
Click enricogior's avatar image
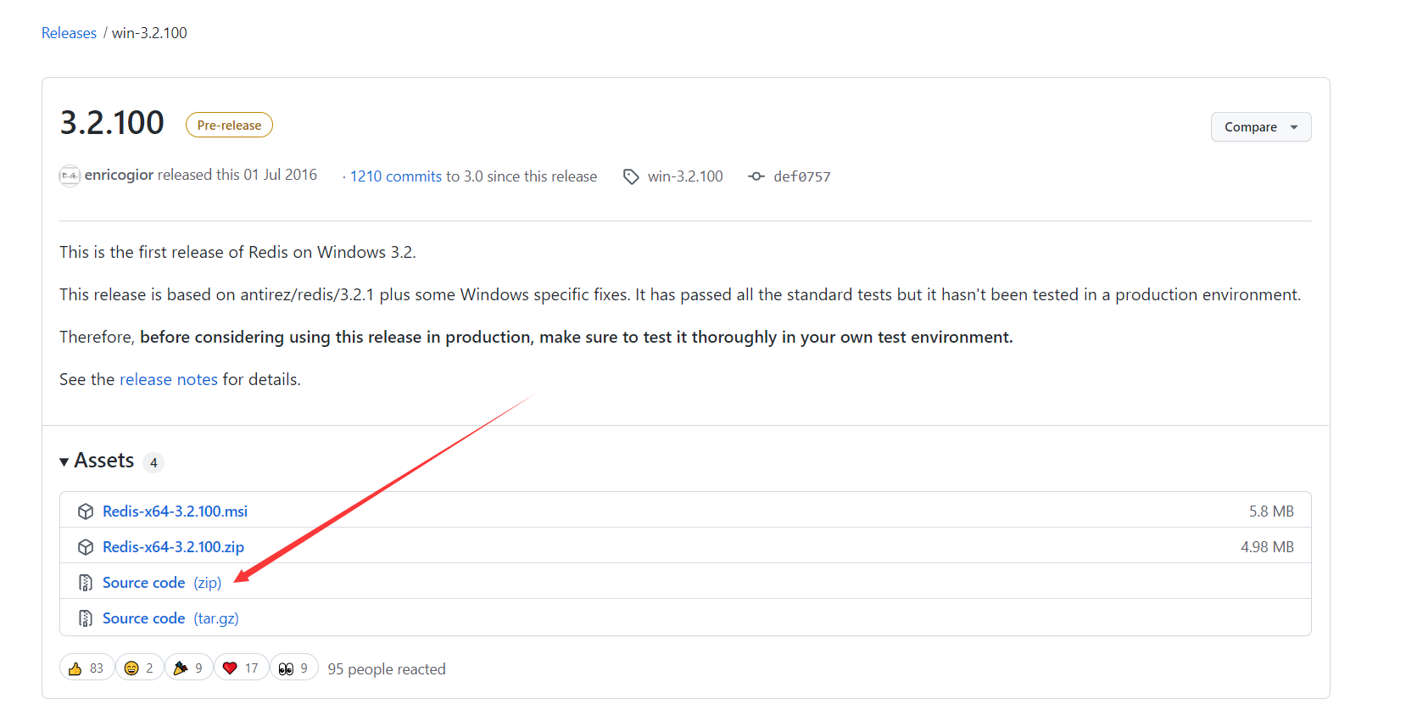70,176
